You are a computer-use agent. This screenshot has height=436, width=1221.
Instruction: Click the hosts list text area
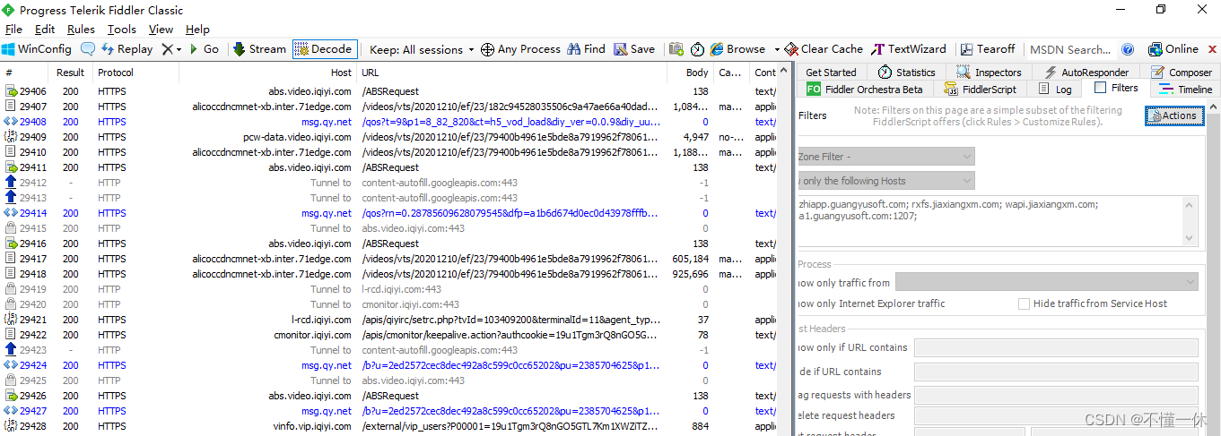pyautogui.click(x=990, y=220)
